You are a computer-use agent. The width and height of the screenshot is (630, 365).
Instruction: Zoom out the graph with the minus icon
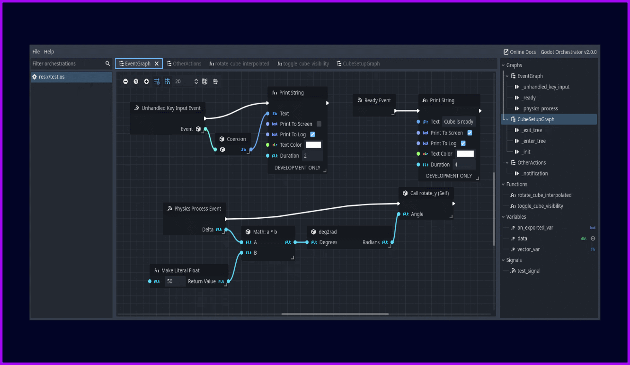[125, 81]
